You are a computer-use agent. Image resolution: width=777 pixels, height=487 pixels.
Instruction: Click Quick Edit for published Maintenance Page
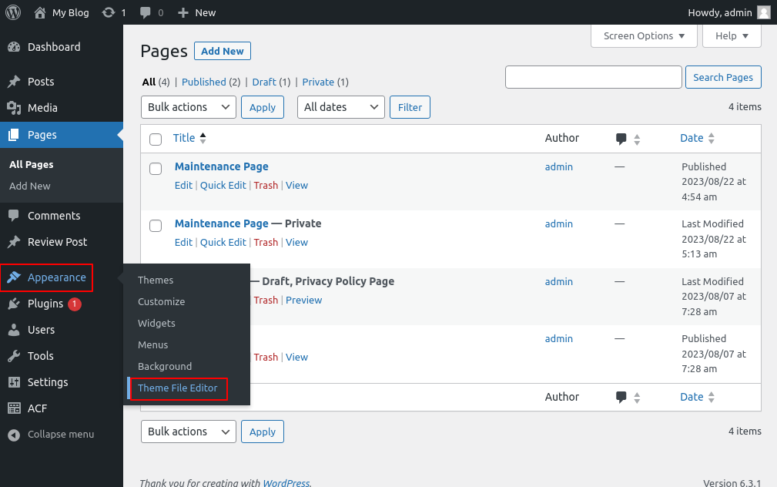[223, 186]
